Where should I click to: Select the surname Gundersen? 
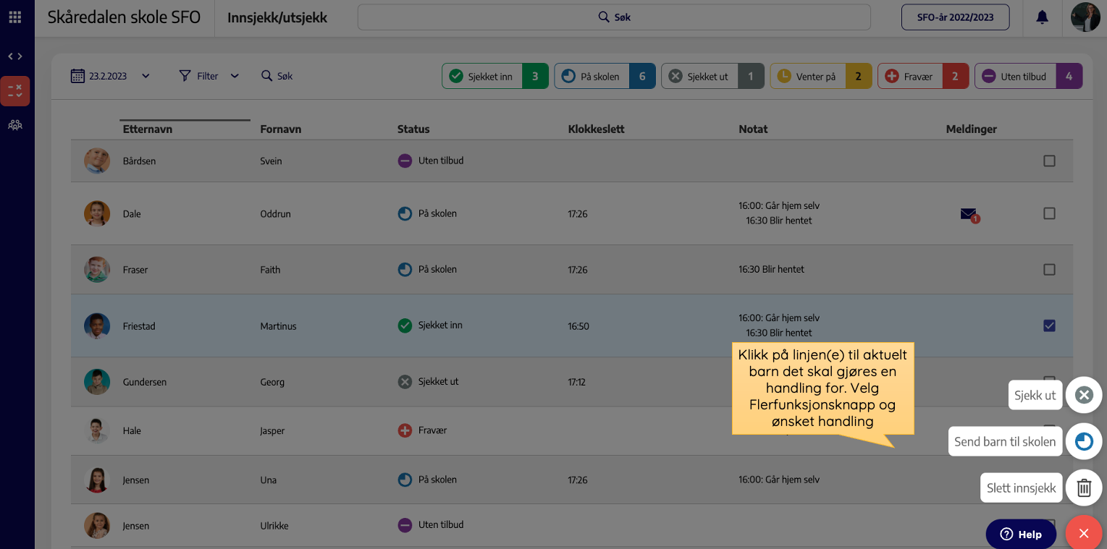click(144, 382)
